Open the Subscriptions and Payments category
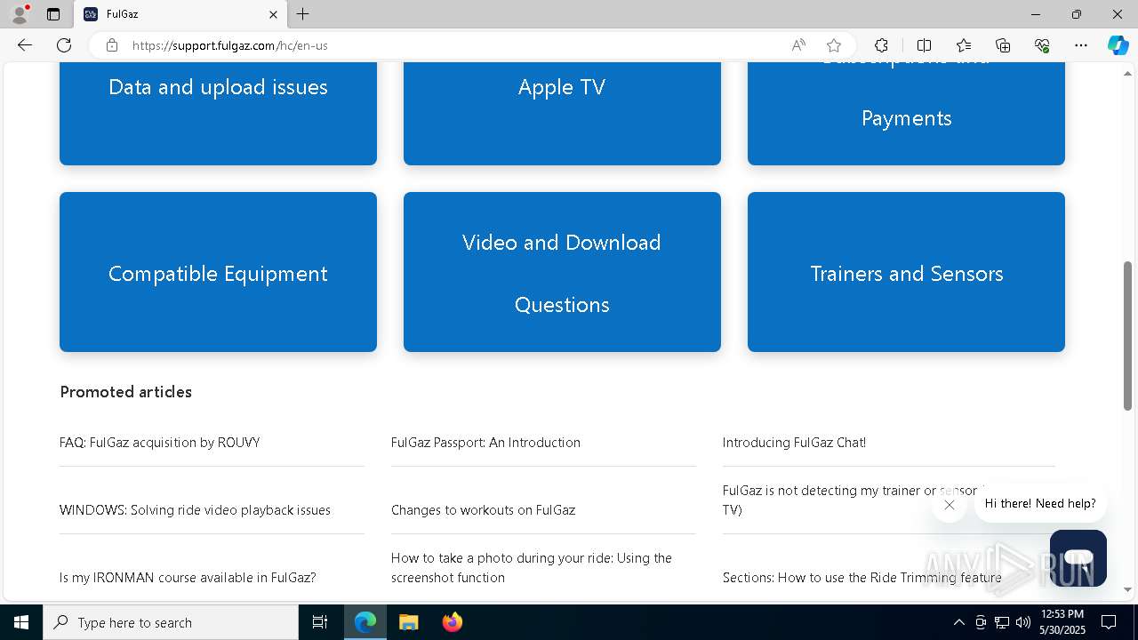Viewport: 1138px width, 640px height. tap(906, 114)
